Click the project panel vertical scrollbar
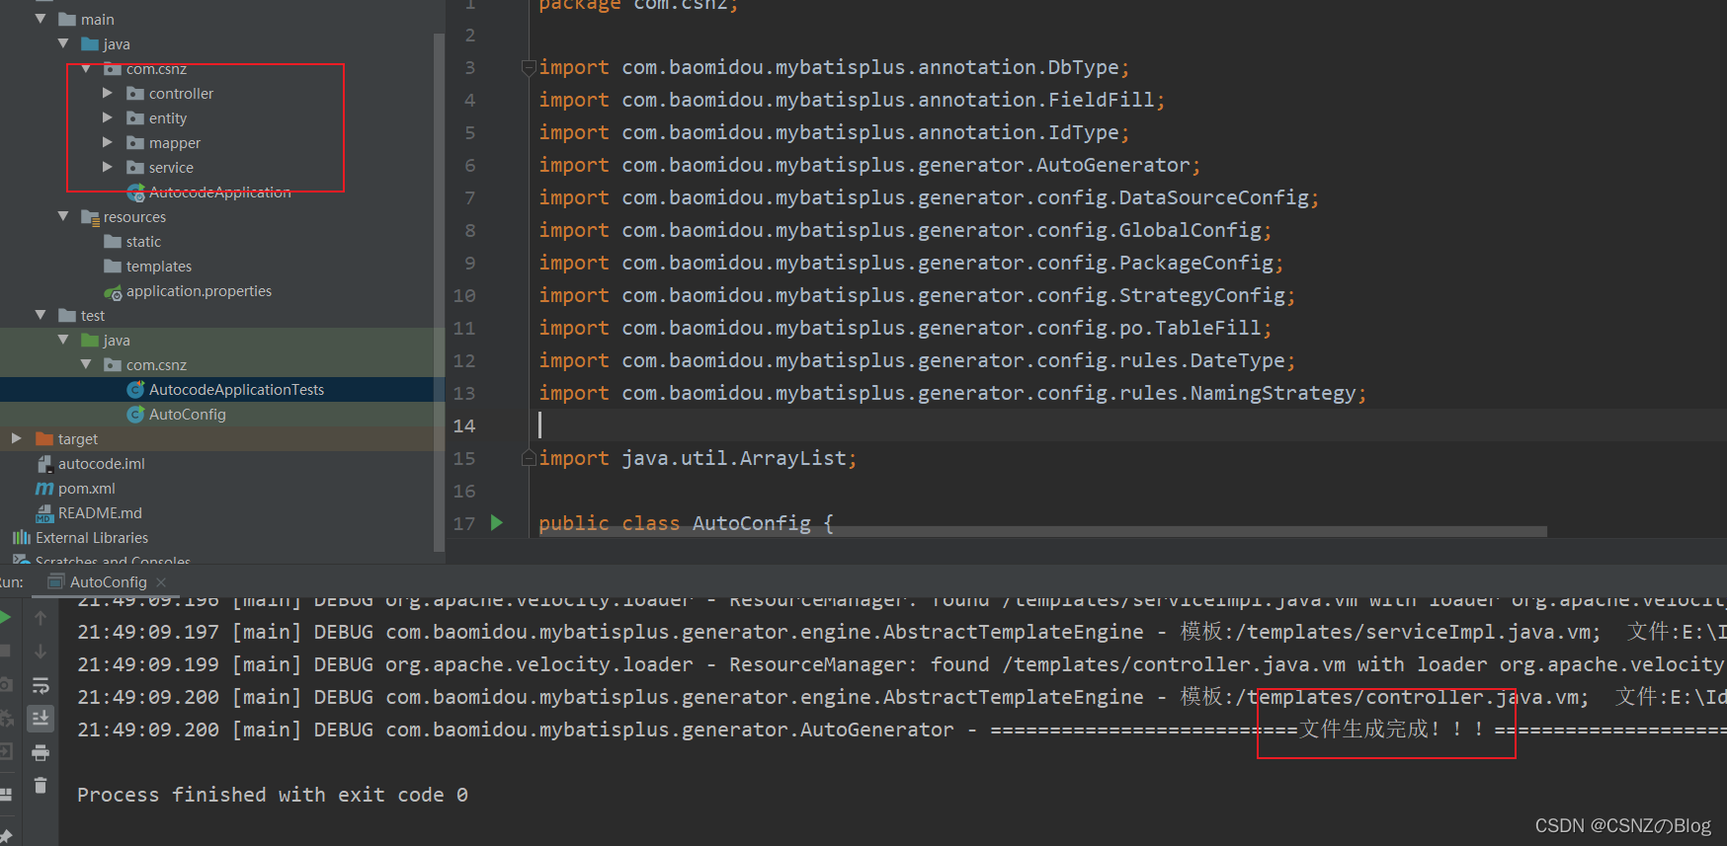1727x846 pixels. pos(439,292)
